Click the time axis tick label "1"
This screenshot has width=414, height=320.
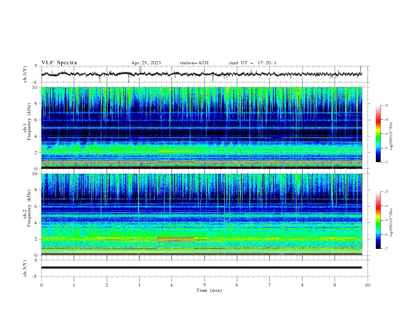pos(74,285)
